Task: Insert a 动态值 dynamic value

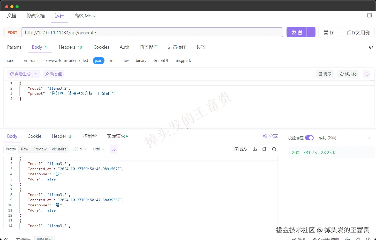Action: pyautogui.click(x=54, y=74)
